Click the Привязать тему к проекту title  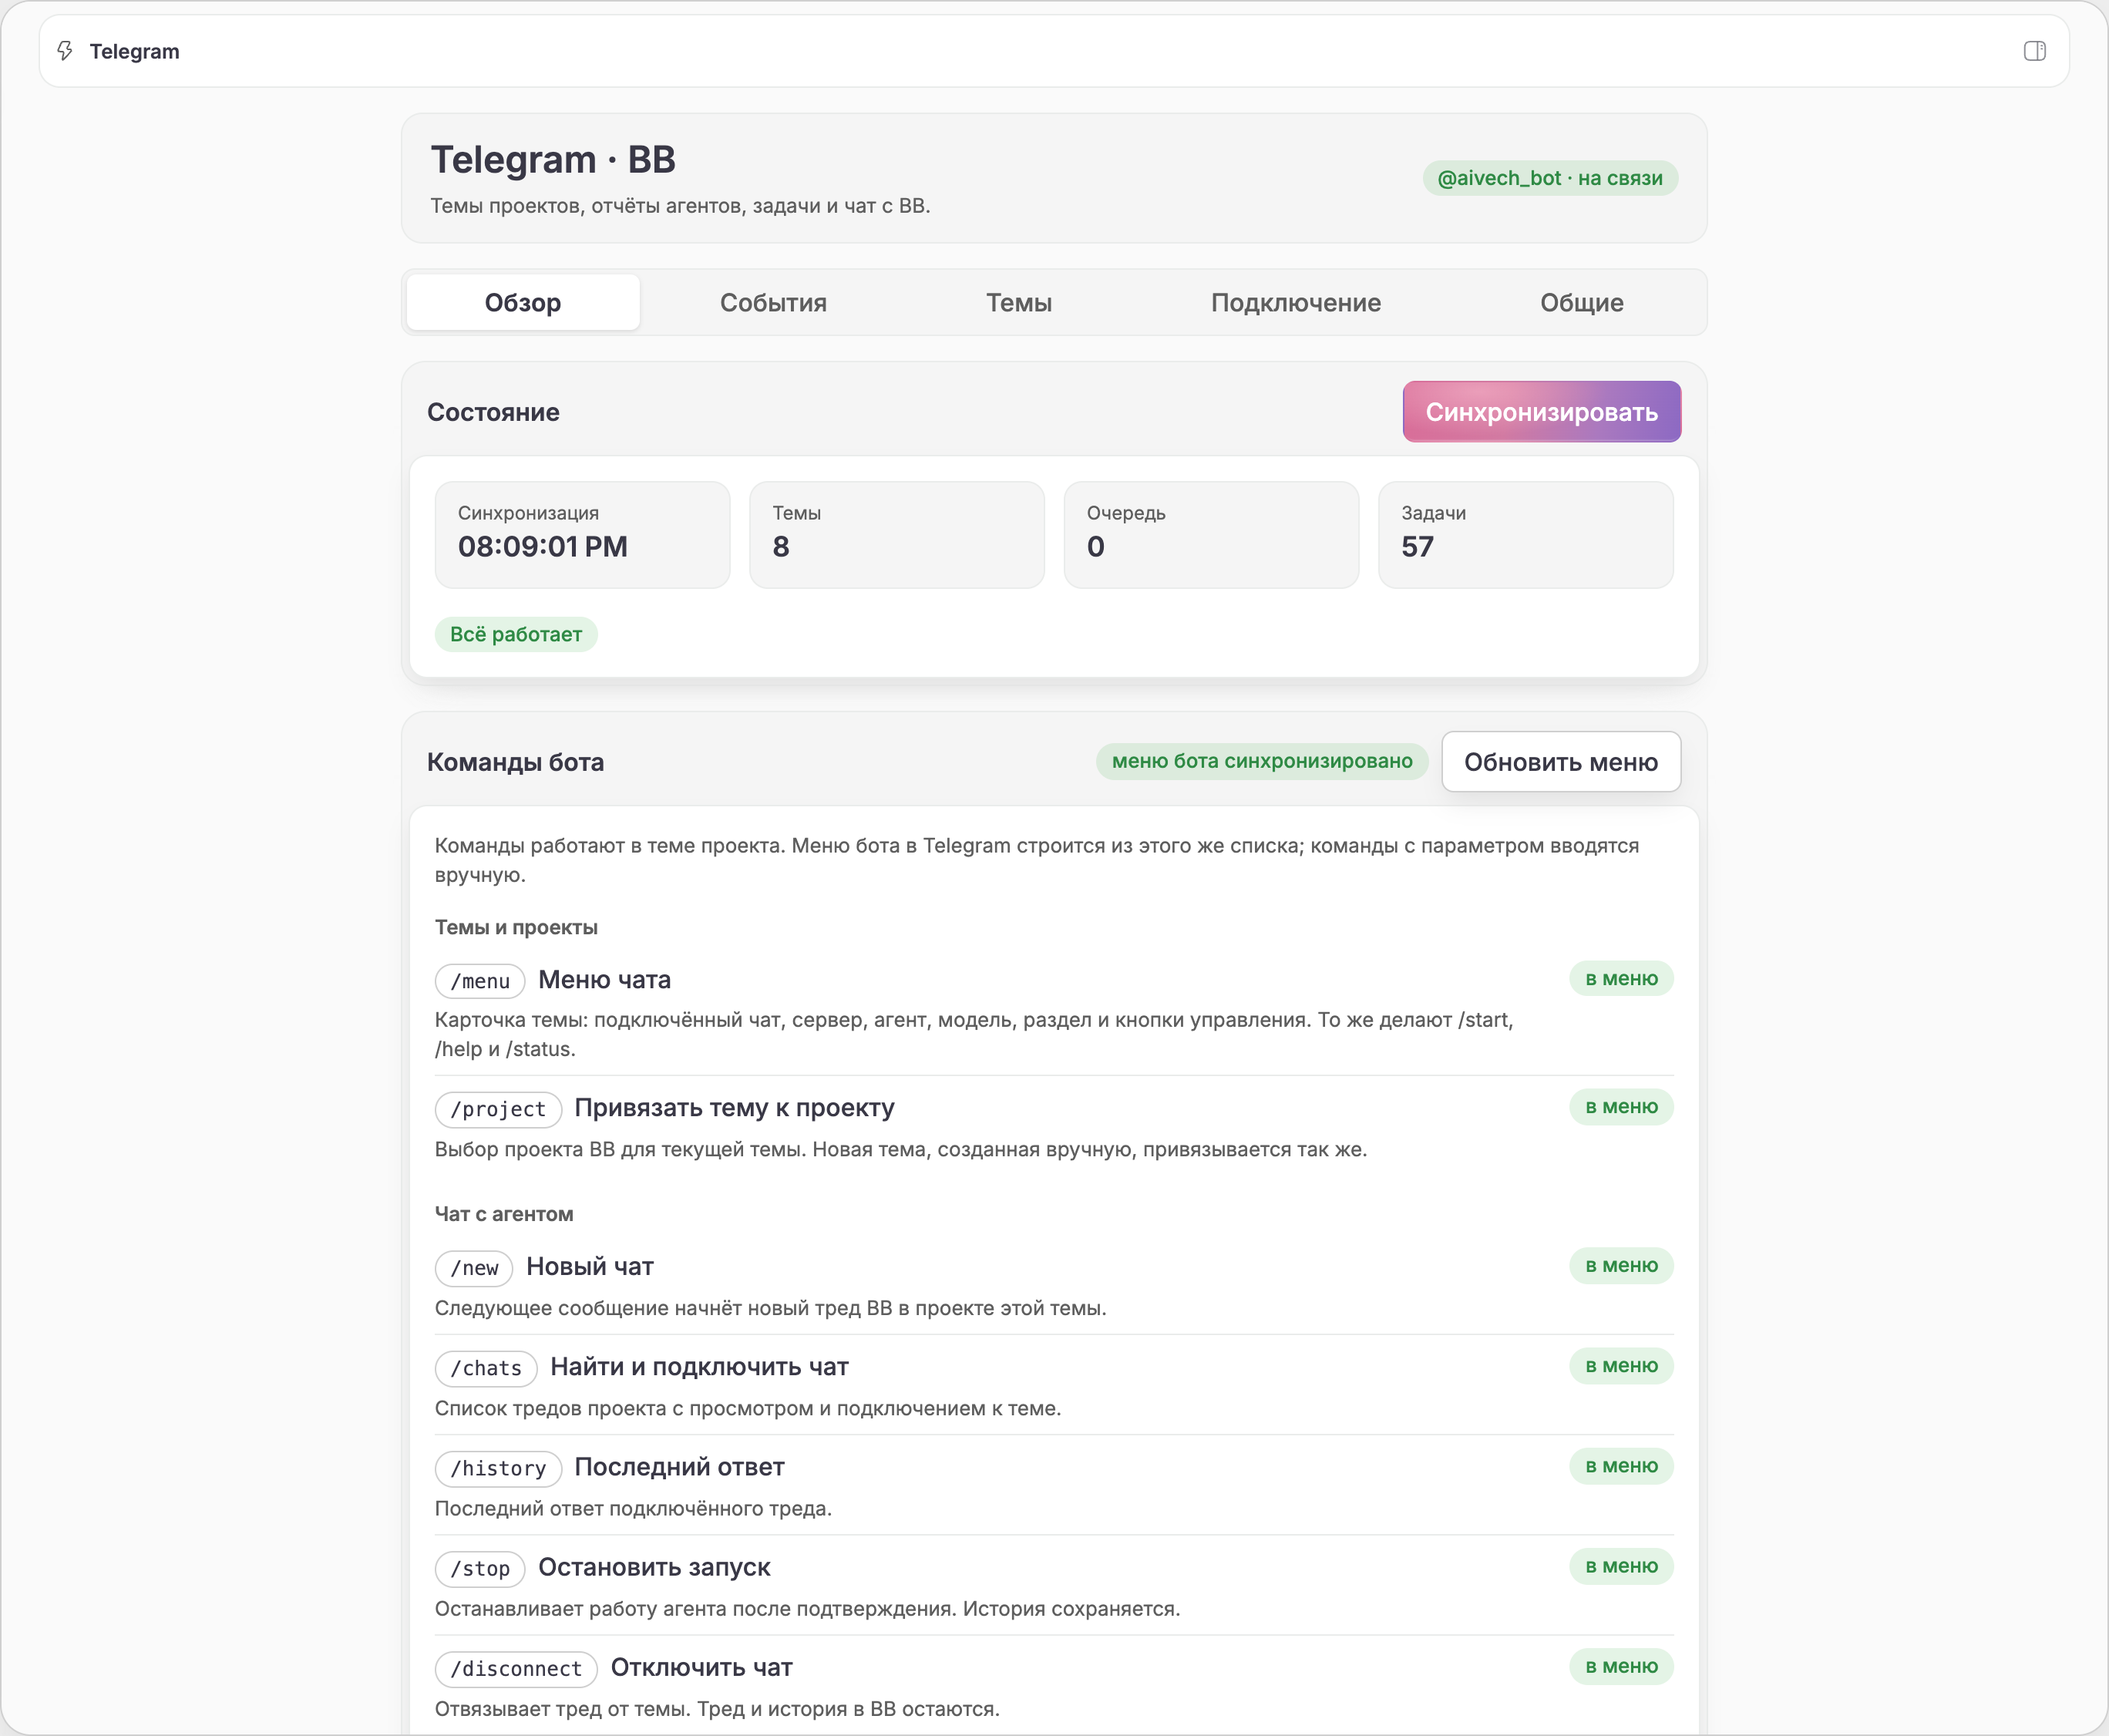coord(734,1108)
